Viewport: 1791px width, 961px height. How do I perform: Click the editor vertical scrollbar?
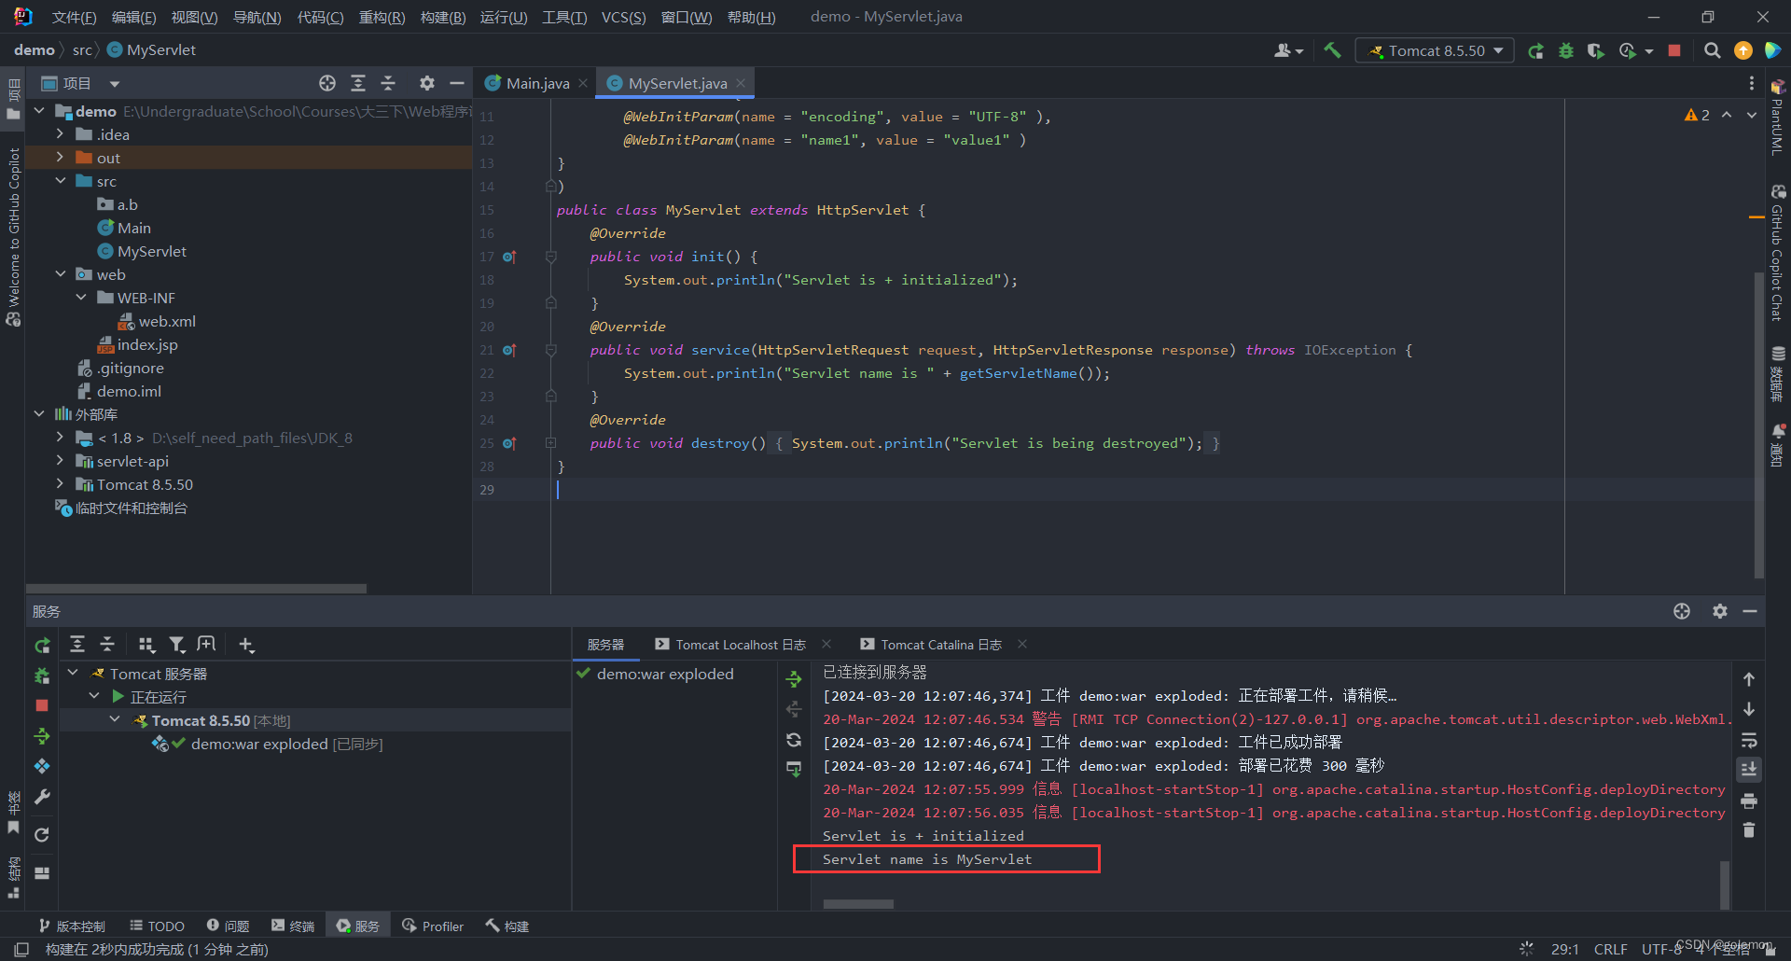pos(1758,425)
